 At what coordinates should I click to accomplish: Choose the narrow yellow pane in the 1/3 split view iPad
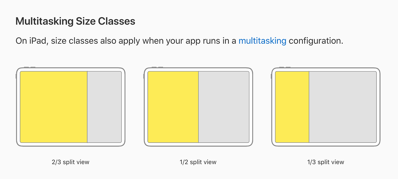click(x=292, y=107)
